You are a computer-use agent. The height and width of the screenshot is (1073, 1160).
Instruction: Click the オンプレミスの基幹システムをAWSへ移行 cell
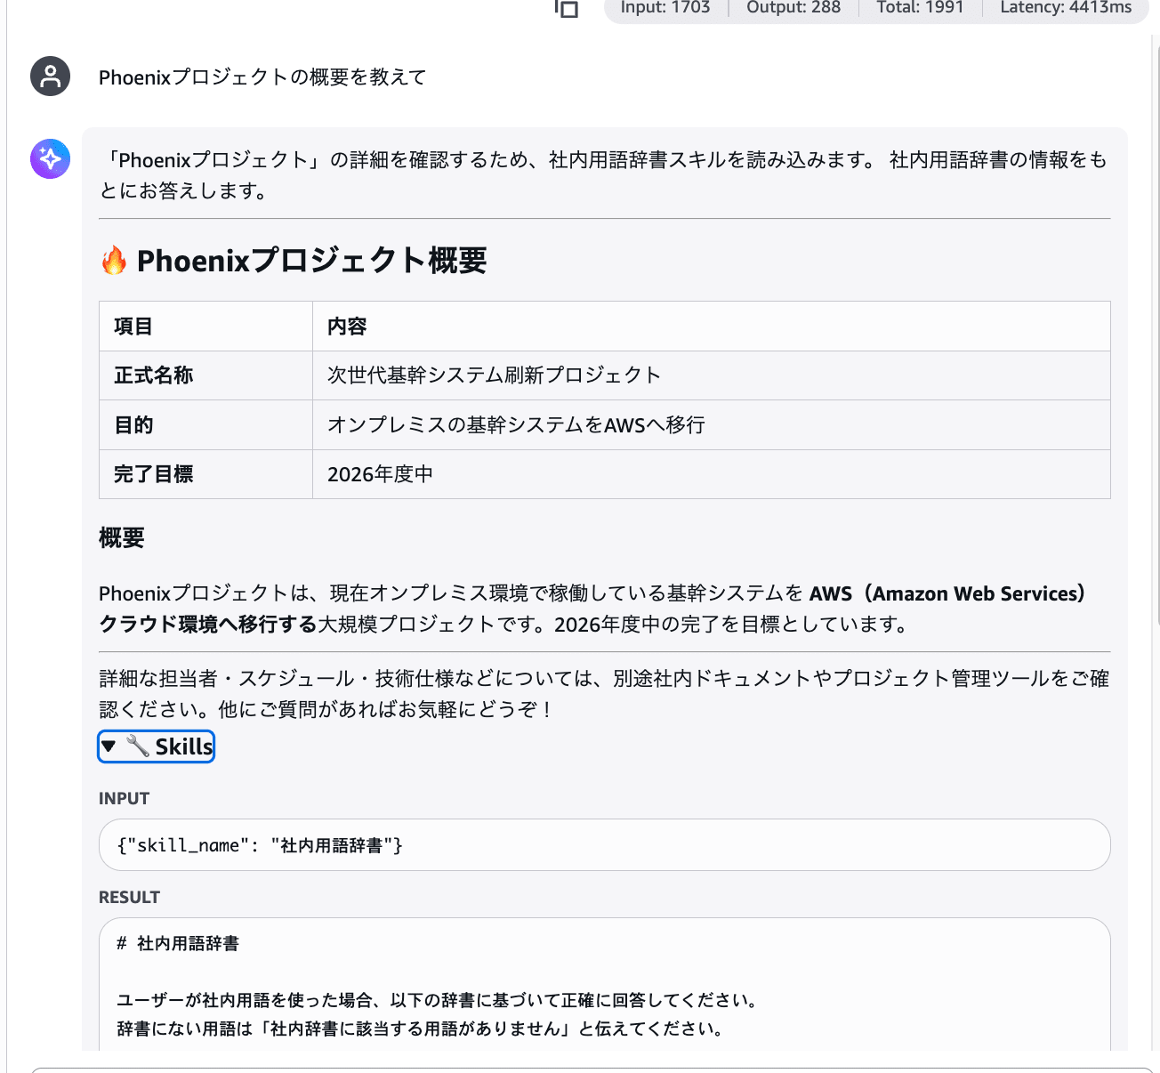[x=712, y=425]
